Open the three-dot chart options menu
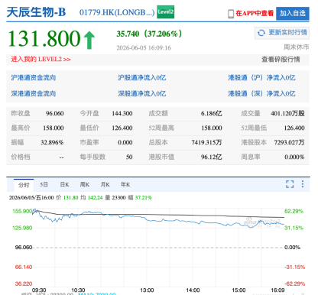The width and height of the screenshot is (318, 295). 303,184
